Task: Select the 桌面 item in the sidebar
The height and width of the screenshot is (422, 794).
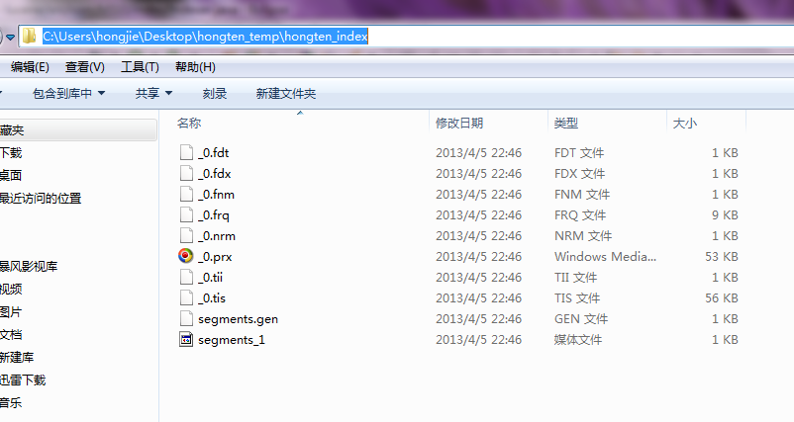Action: point(11,175)
